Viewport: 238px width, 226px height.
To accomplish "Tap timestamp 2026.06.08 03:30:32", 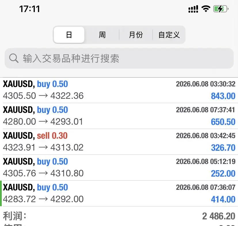I will pos(206,84).
